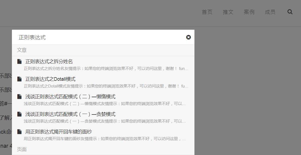The height and width of the screenshot is (155, 301).
Task: Click document icon beside 懒惰模式 result
Action: coord(19,97)
